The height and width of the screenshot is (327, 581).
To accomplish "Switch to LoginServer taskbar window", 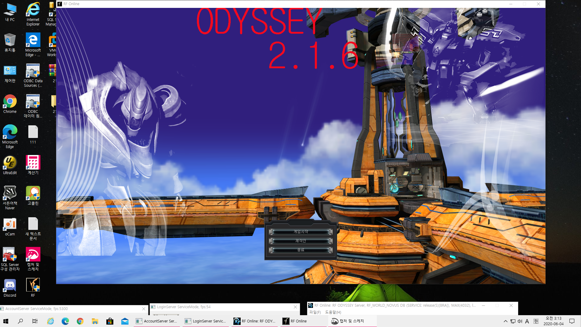I will coord(206,321).
